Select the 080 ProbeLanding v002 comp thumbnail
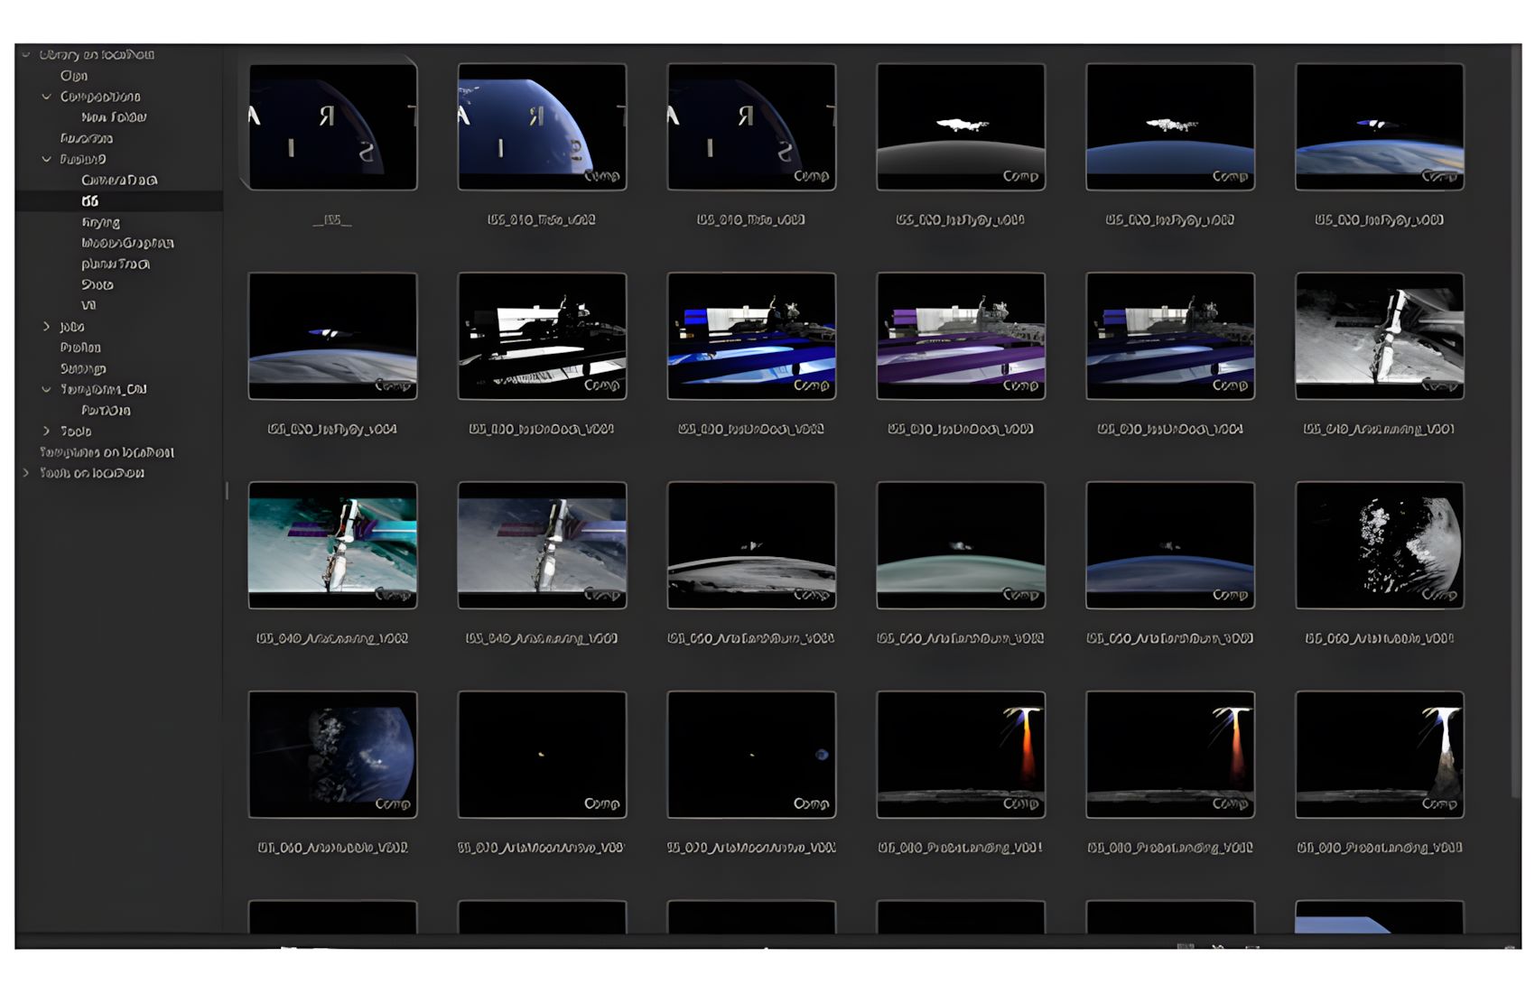 (x=1170, y=755)
